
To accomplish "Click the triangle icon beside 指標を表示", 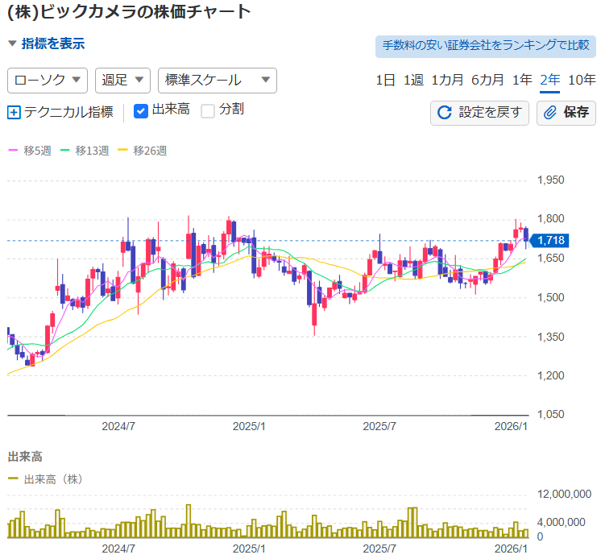I will (12, 44).
